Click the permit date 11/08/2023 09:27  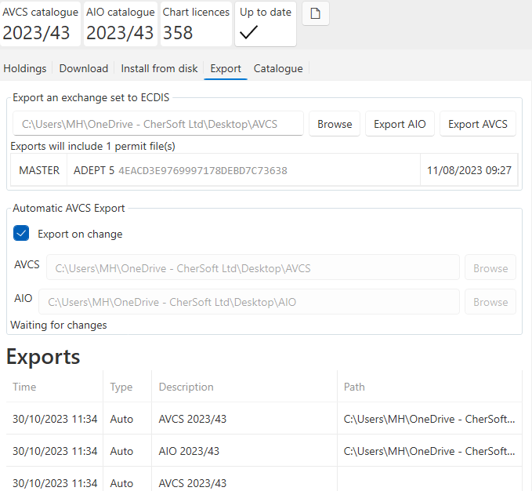click(x=469, y=170)
